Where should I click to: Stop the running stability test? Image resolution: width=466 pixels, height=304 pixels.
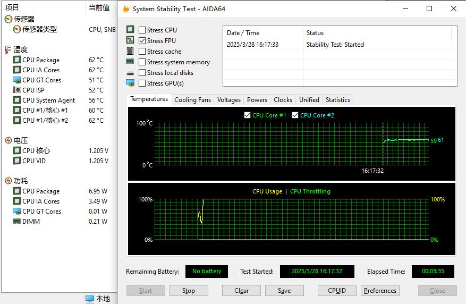coord(189,291)
